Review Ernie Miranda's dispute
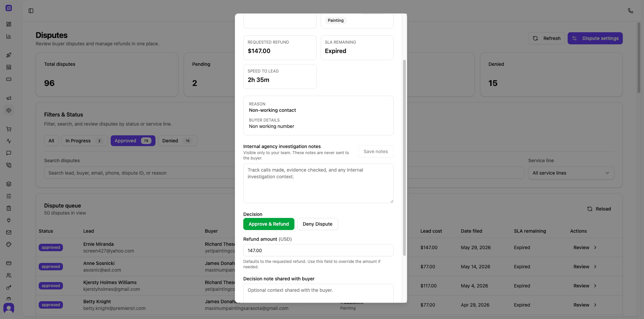Viewport: 644px width, 319px height. (x=585, y=247)
